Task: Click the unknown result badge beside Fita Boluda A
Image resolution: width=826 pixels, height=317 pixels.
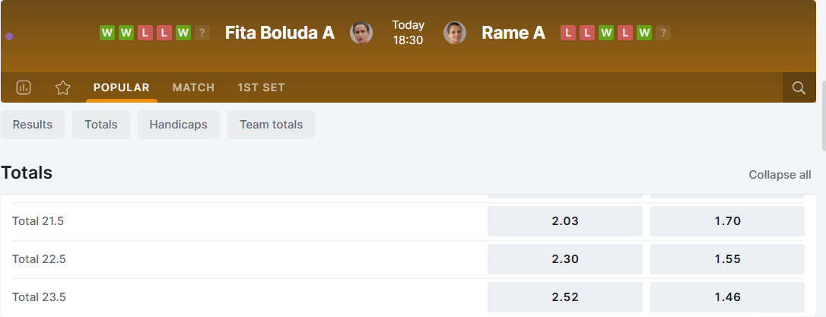Action: coord(202,33)
